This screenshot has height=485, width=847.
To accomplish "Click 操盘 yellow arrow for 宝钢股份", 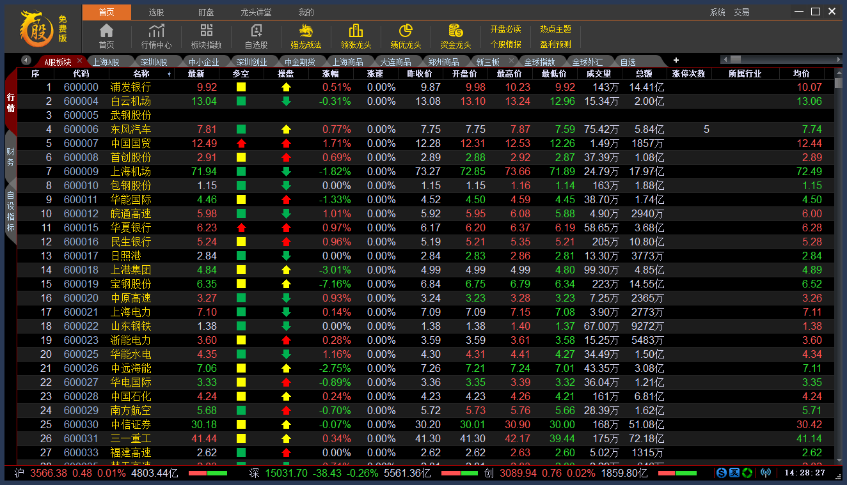I will point(286,284).
